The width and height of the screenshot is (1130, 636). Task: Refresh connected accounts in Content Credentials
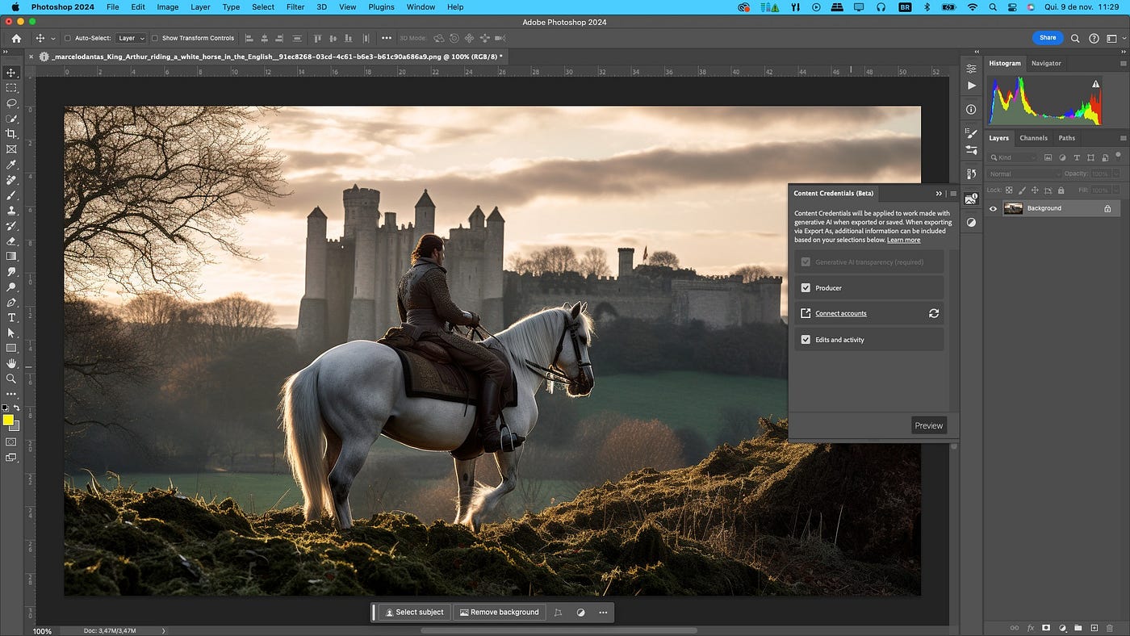[934, 313]
